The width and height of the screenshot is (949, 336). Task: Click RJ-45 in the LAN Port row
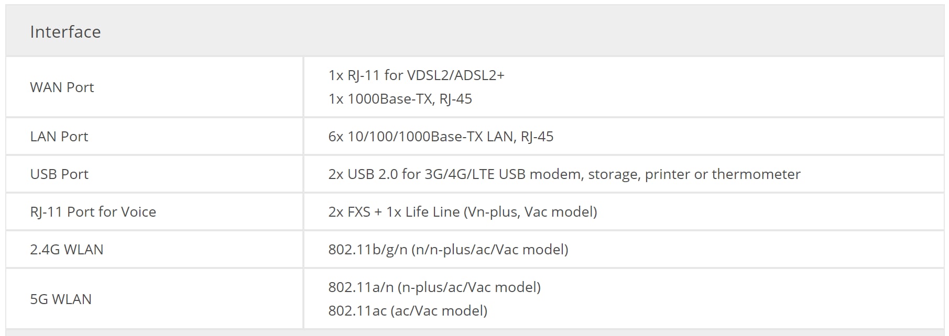click(x=537, y=137)
